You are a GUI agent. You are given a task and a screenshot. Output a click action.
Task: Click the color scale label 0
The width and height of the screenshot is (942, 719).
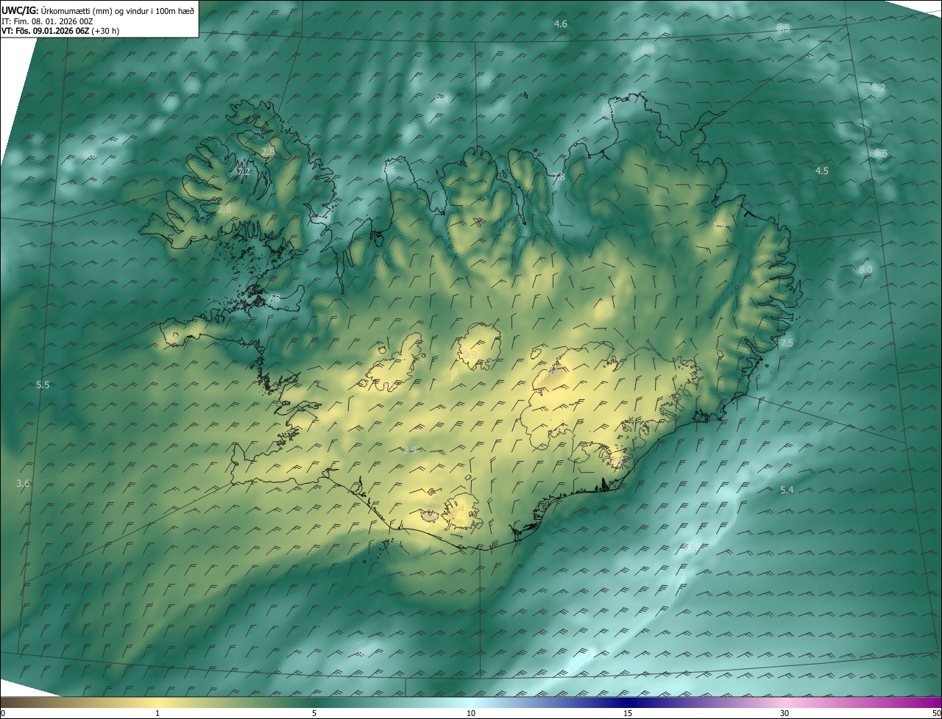pos(3,713)
